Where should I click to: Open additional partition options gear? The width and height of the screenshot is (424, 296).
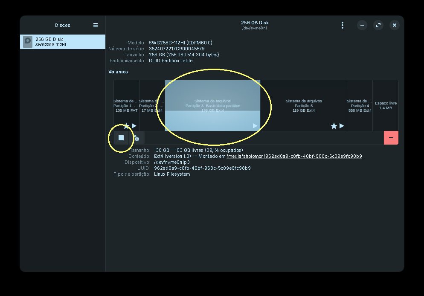coord(136,138)
